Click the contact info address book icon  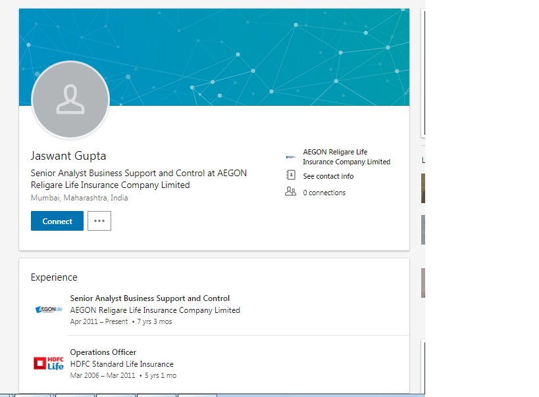point(290,175)
